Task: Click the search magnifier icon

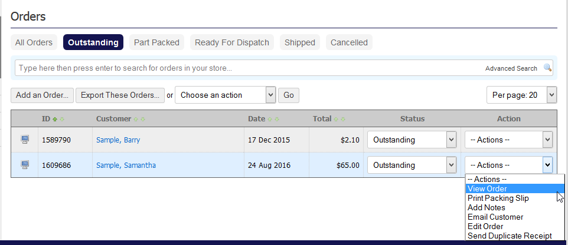Action: click(x=547, y=68)
